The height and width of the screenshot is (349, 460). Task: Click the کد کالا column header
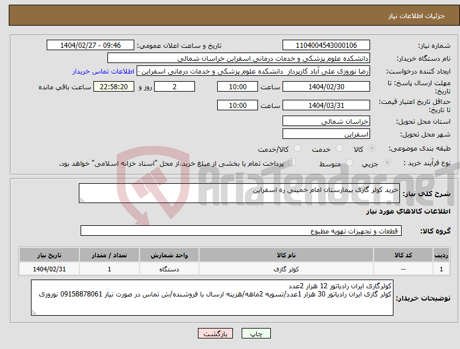[x=403, y=255]
